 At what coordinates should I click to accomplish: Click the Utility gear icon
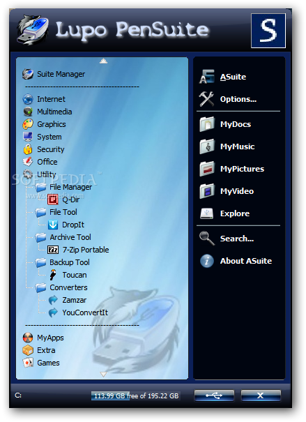(28, 174)
